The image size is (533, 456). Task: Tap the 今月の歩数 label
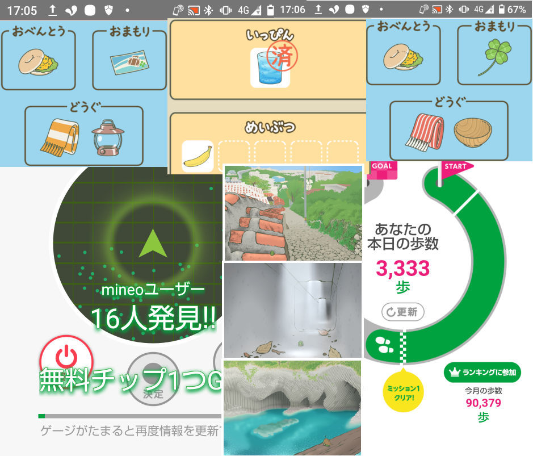483,391
